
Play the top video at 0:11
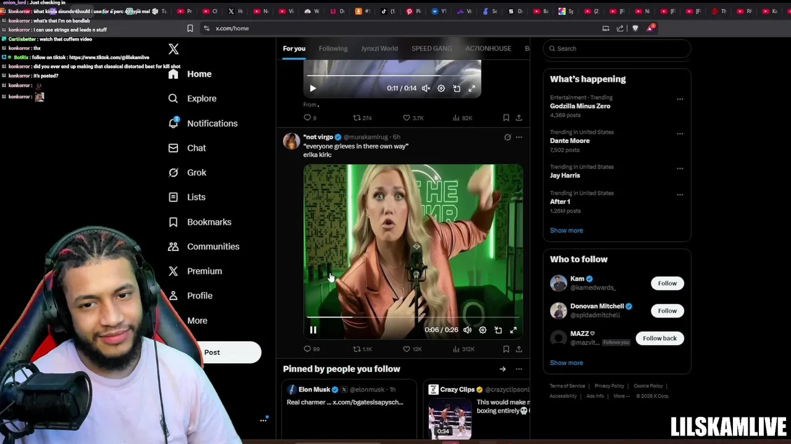(x=313, y=88)
